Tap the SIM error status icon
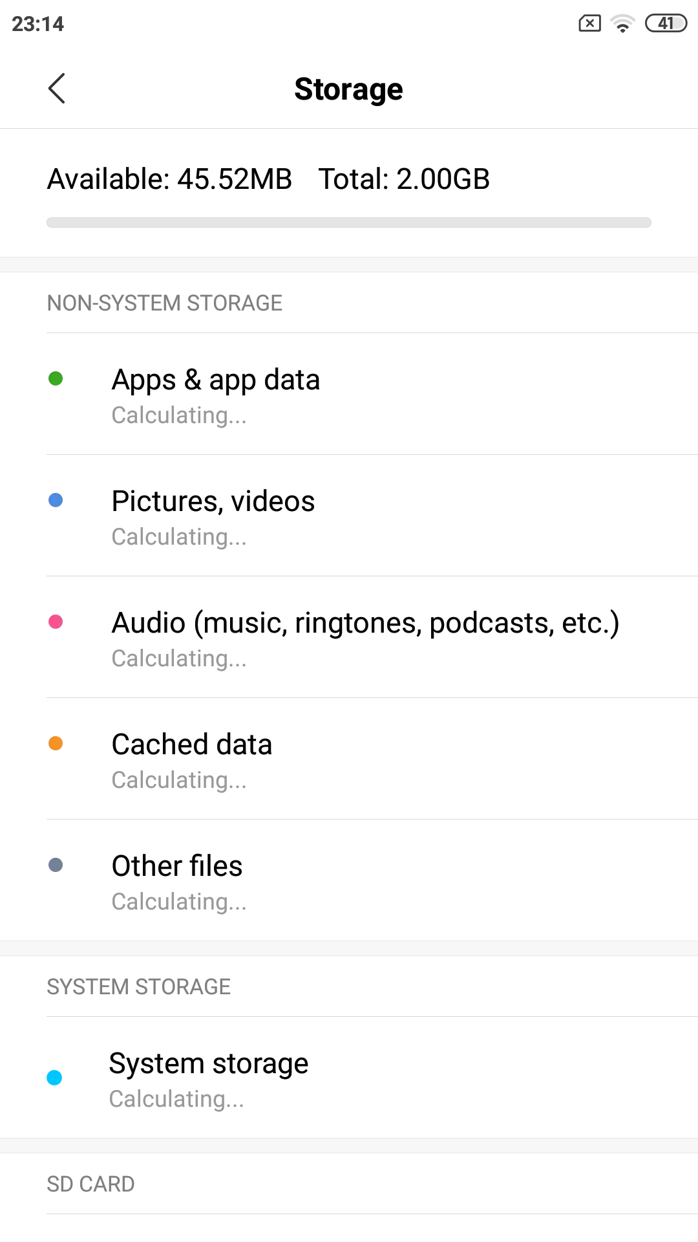The image size is (698, 1242). (x=589, y=24)
